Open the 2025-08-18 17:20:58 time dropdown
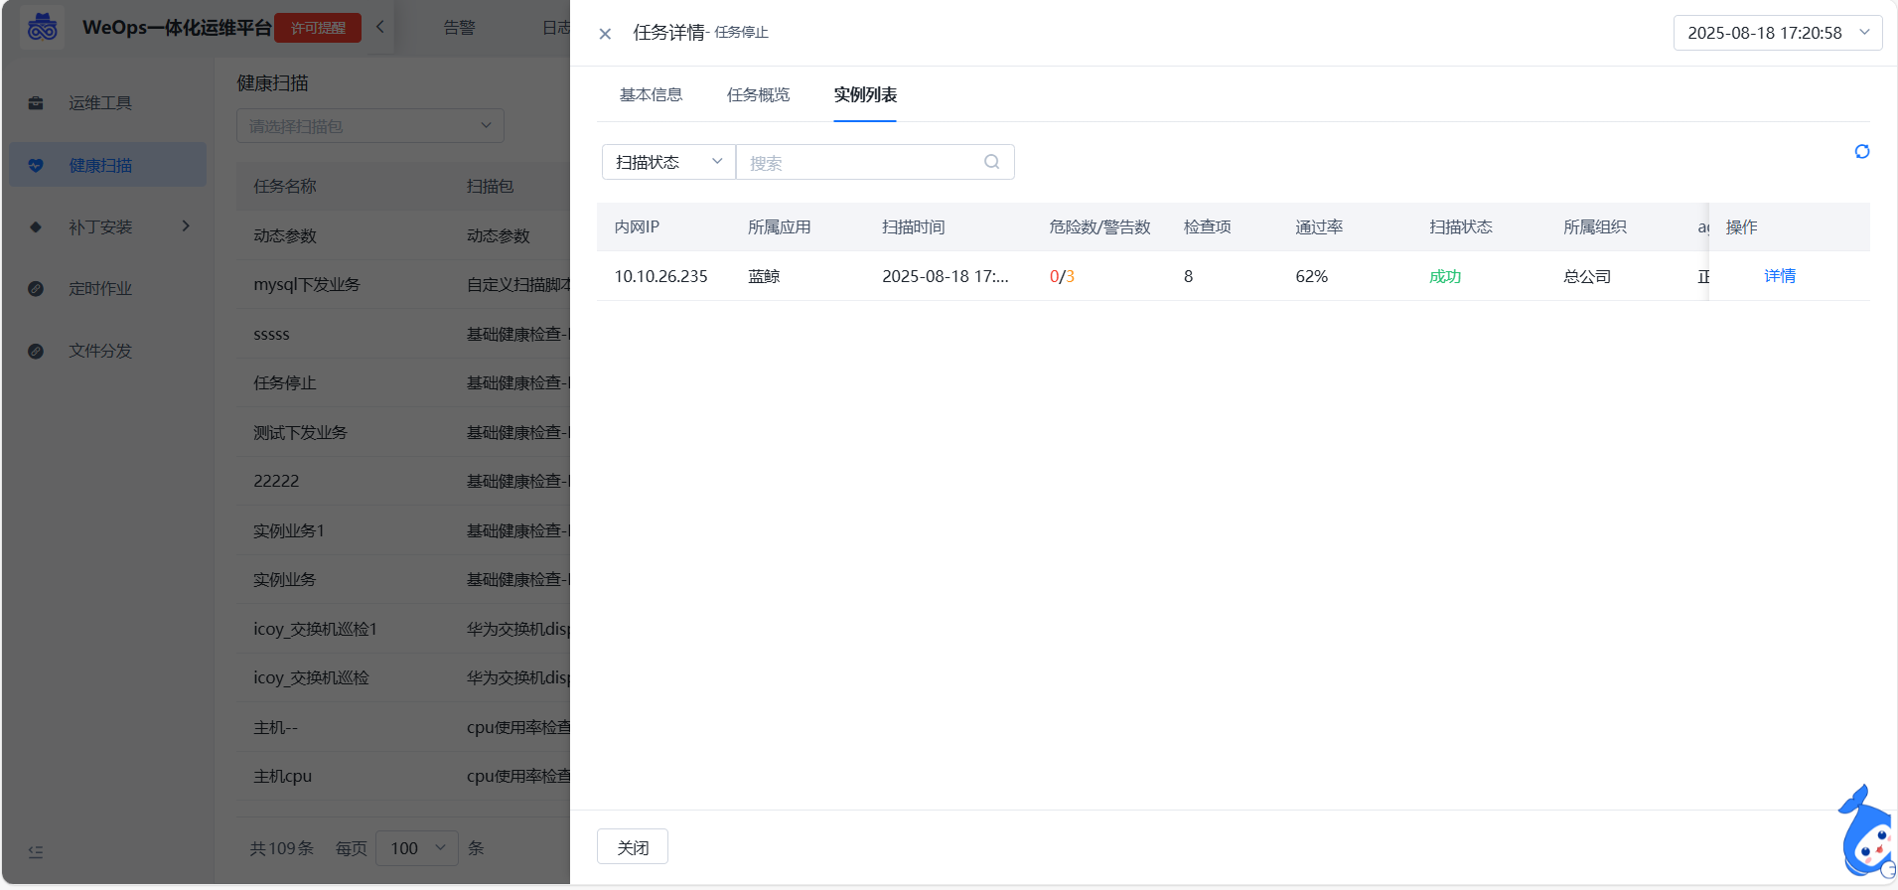The width and height of the screenshot is (1898, 890). click(1777, 33)
